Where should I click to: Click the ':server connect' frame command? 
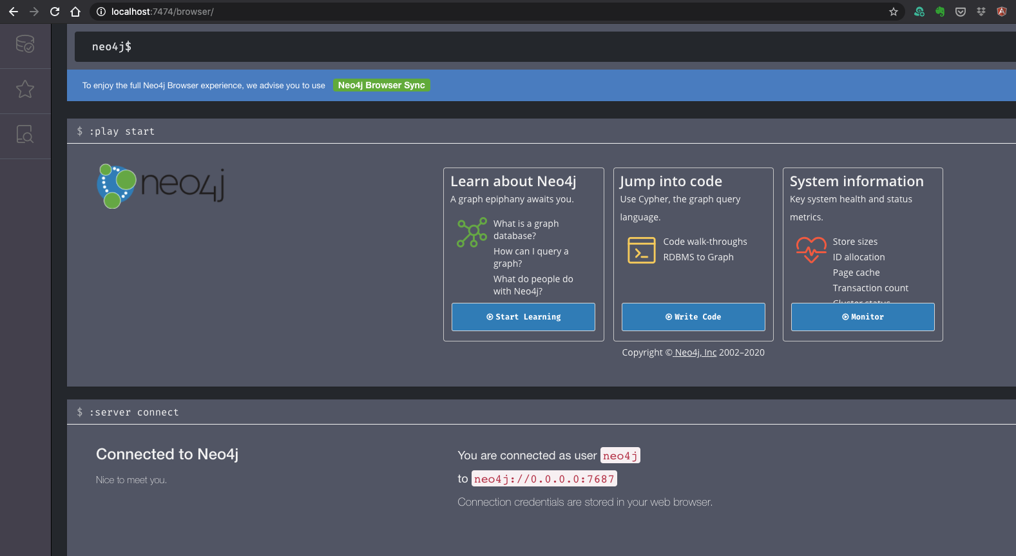coord(134,412)
